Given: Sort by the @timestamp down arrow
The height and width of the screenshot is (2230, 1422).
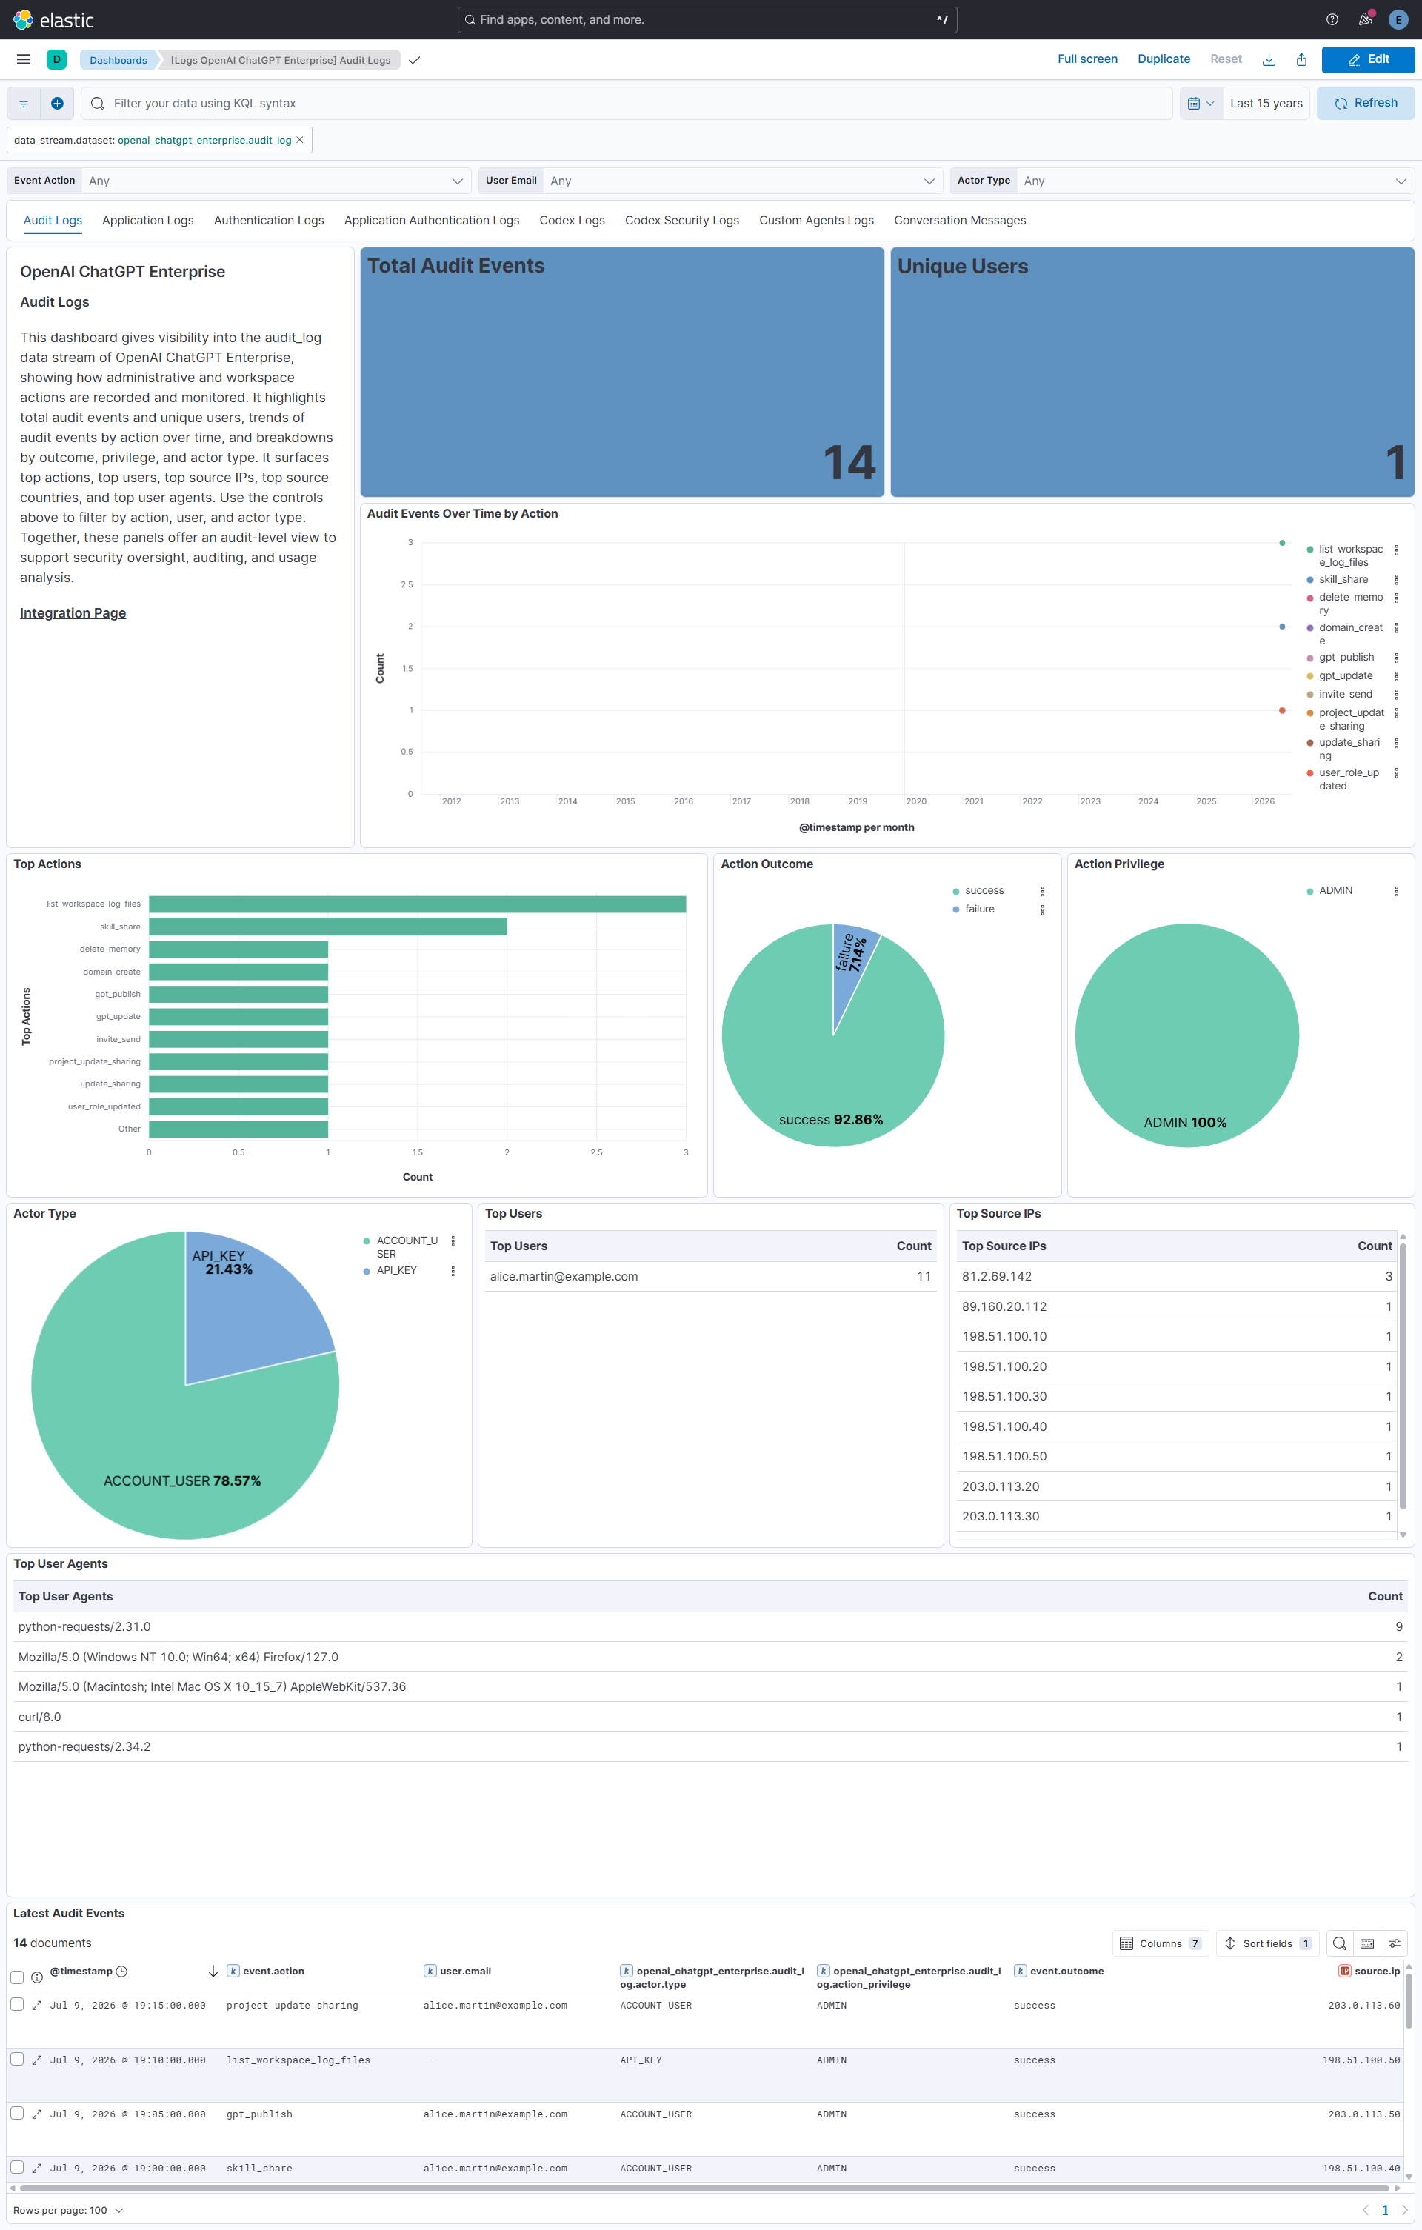Looking at the screenshot, I should coord(213,1971).
